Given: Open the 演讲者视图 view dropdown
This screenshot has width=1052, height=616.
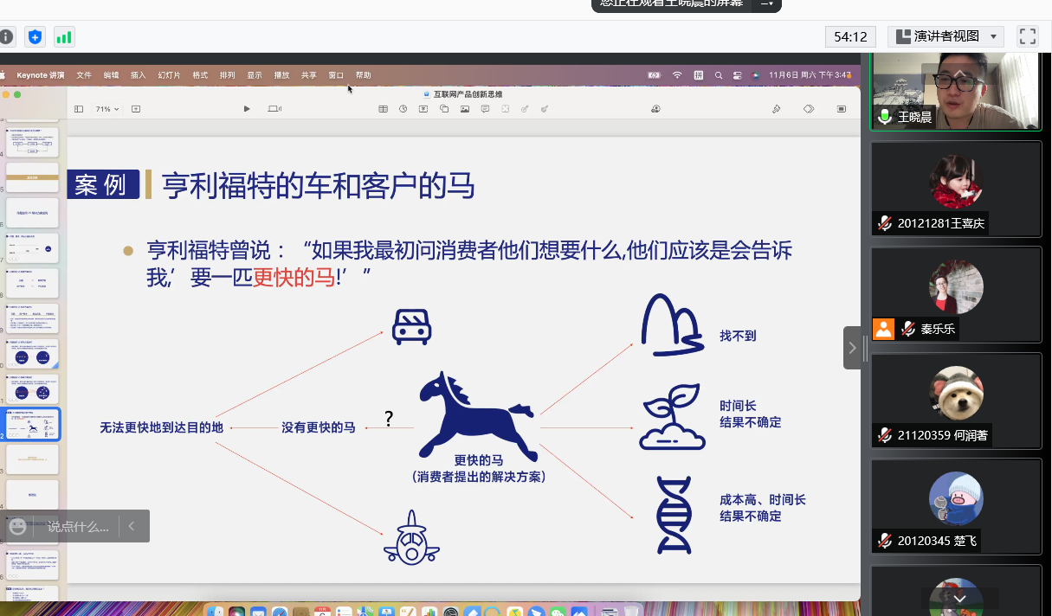Looking at the screenshot, I should click(x=946, y=36).
